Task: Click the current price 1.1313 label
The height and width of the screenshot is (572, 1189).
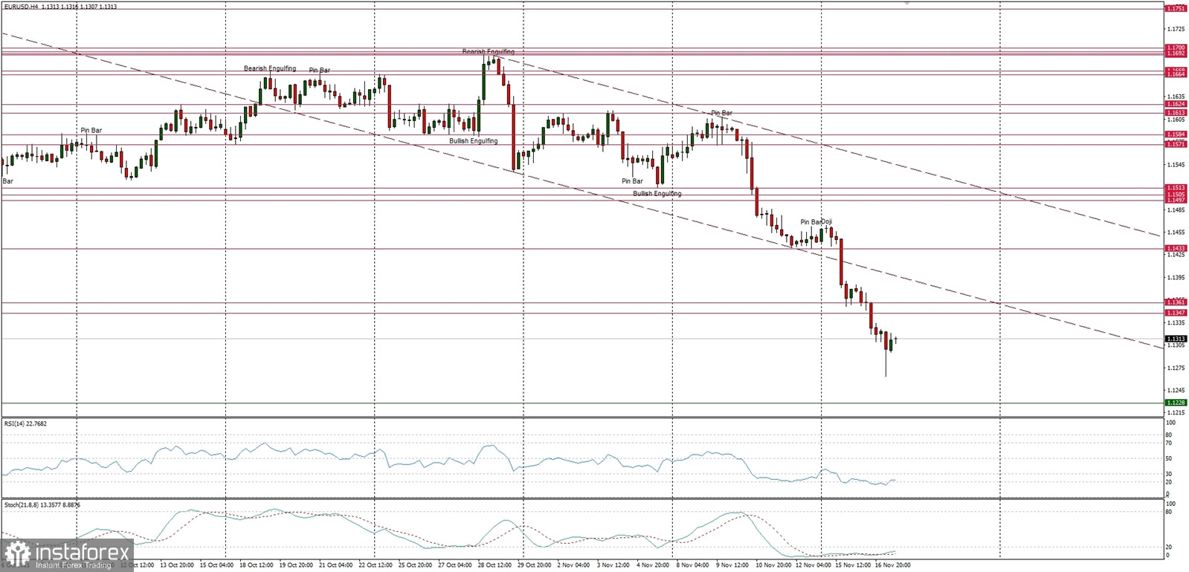Action: (1176, 339)
